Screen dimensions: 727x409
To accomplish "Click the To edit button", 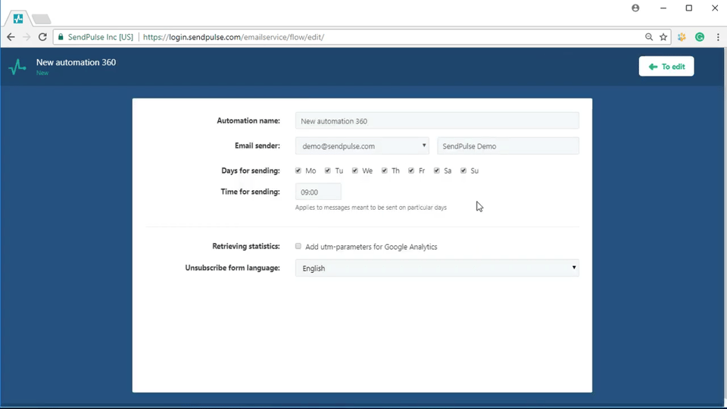I will [666, 67].
